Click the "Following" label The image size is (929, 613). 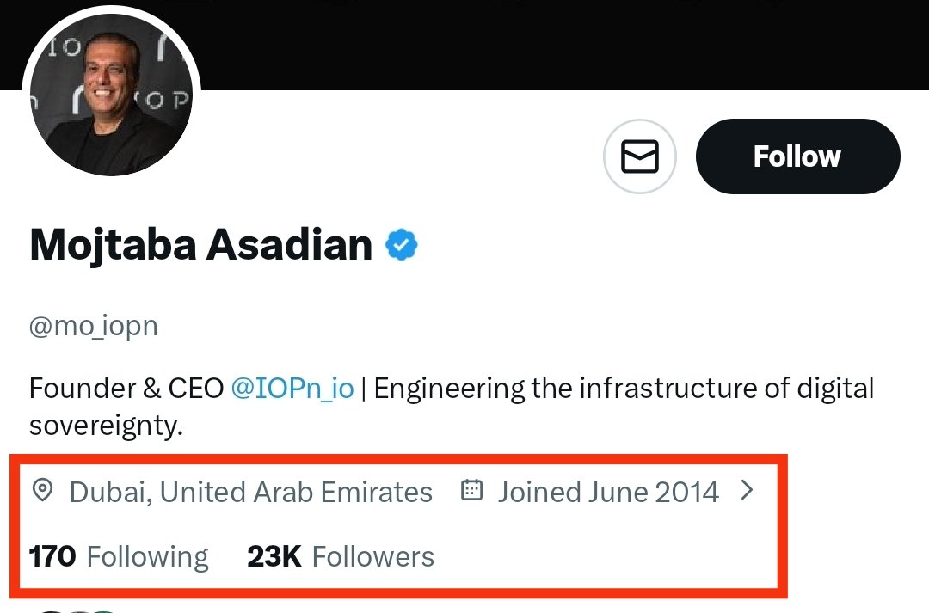click(x=147, y=556)
